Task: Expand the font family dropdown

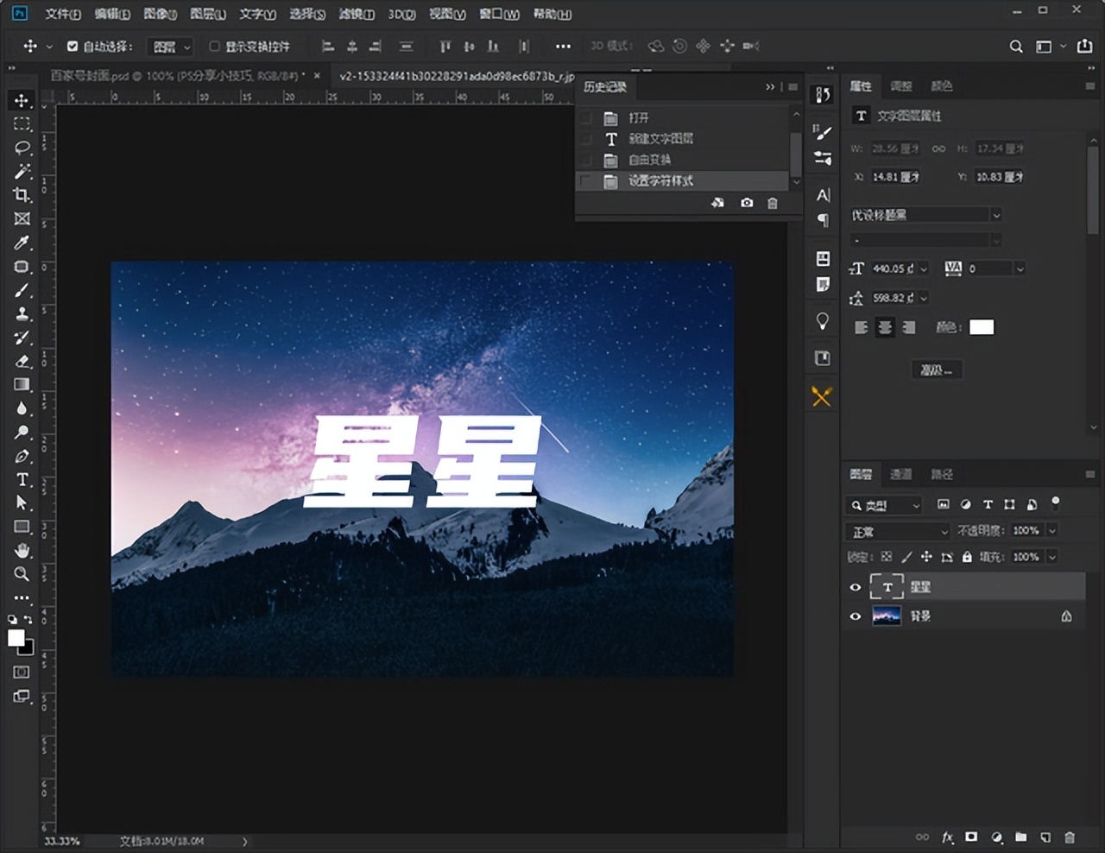Action: click(996, 215)
